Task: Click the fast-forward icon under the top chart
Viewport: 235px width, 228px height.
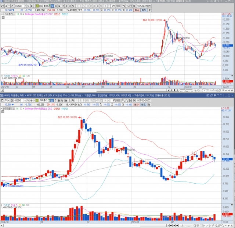Action: [x=177, y=90]
